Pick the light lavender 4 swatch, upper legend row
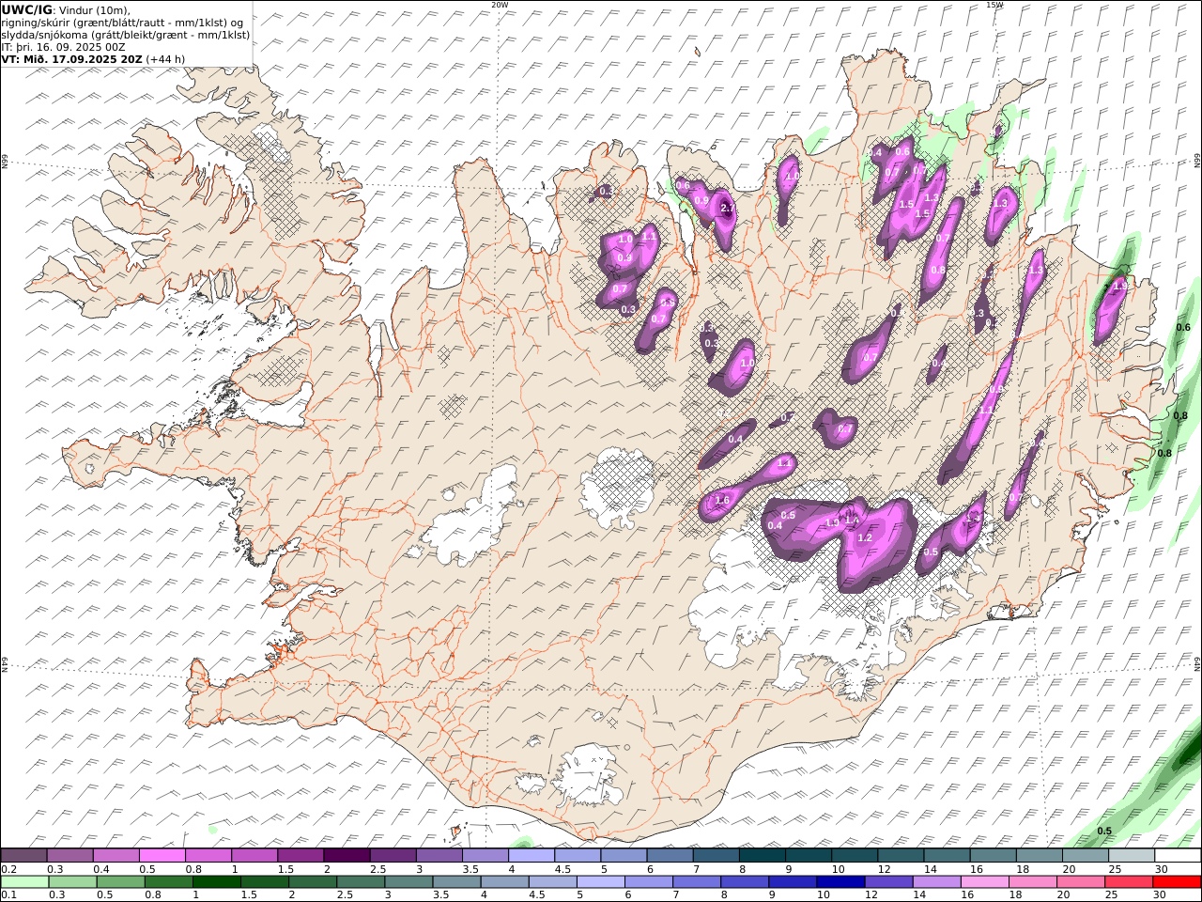 [x=532, y=855]
